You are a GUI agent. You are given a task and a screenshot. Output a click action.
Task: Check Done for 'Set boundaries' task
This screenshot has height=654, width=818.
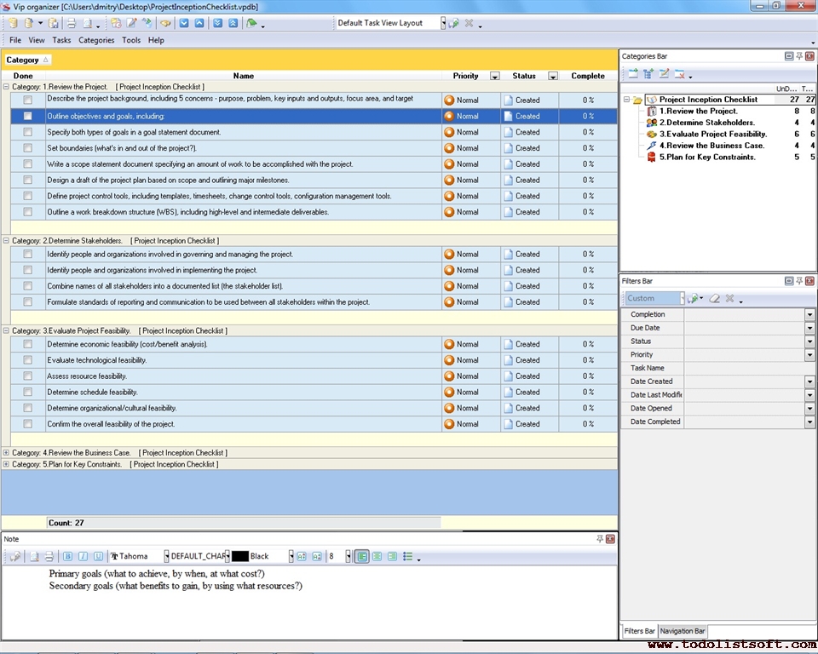pyautogui.click(x=28, y=148)
